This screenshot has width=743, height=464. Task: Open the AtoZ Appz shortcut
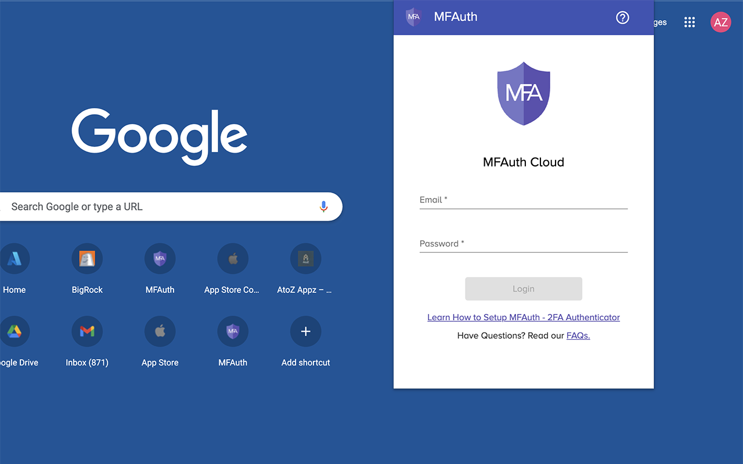306,259
